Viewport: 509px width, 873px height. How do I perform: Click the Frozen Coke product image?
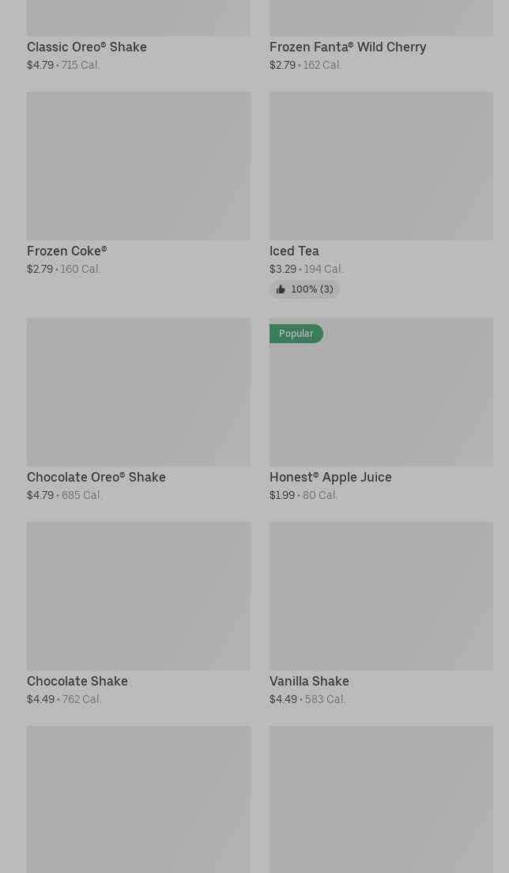(138, 166)
